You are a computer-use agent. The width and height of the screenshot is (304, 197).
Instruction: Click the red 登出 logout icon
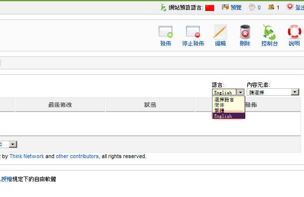tap(290, 6)
